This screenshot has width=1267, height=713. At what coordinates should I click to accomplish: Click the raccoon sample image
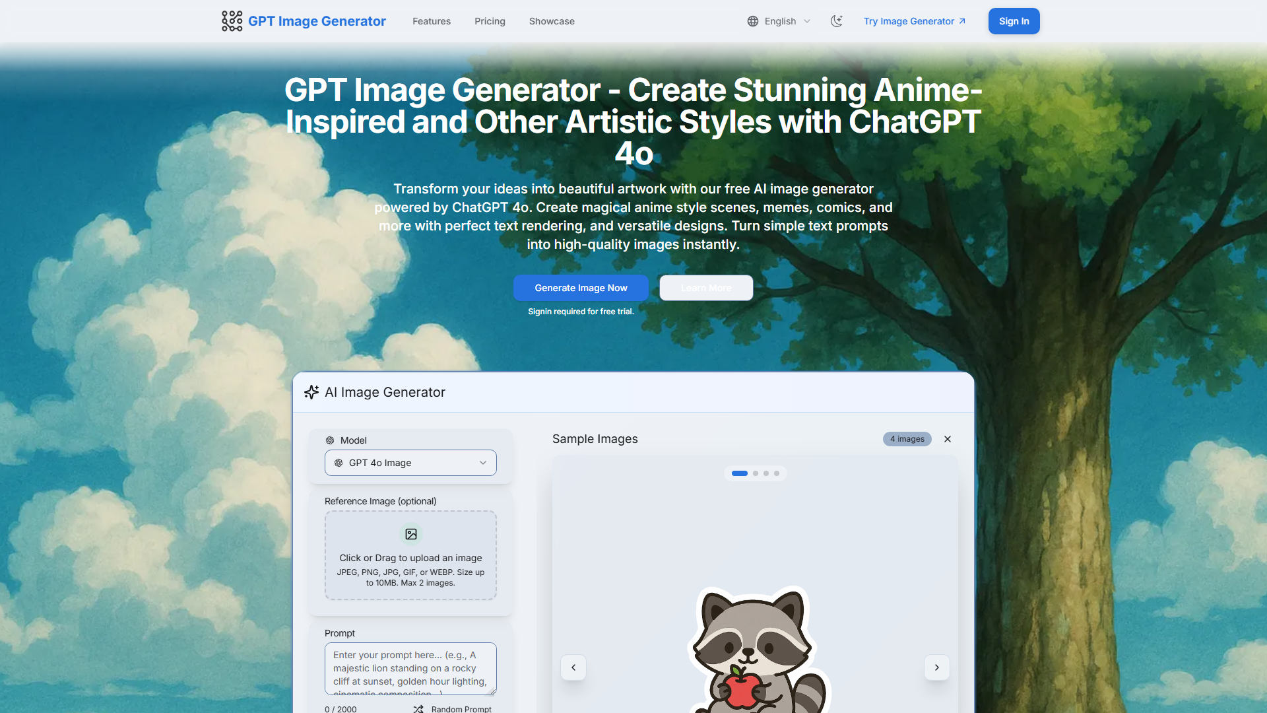758,650
